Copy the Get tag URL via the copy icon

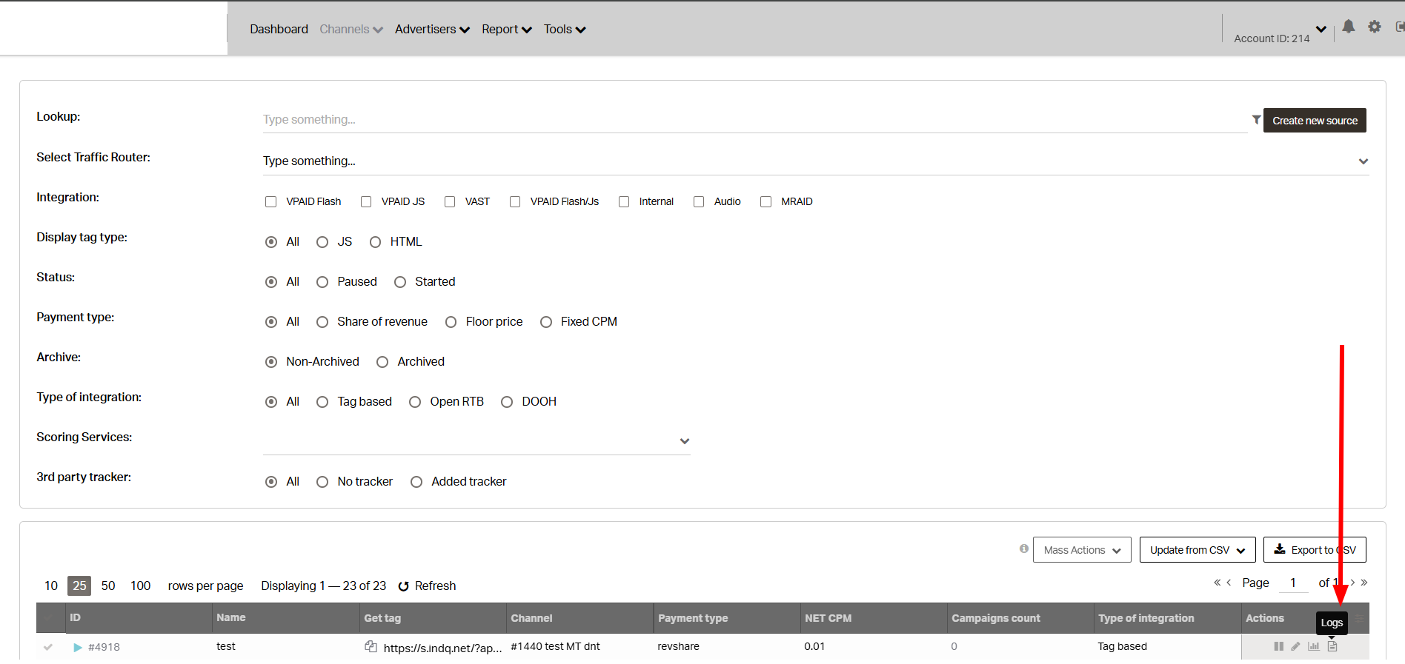point(371,646)
